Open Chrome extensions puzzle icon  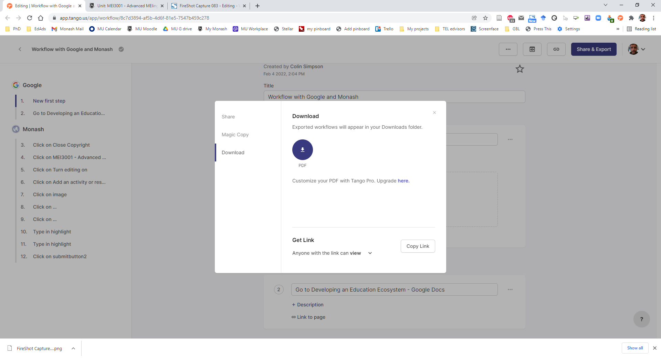[x=631, y=18]
